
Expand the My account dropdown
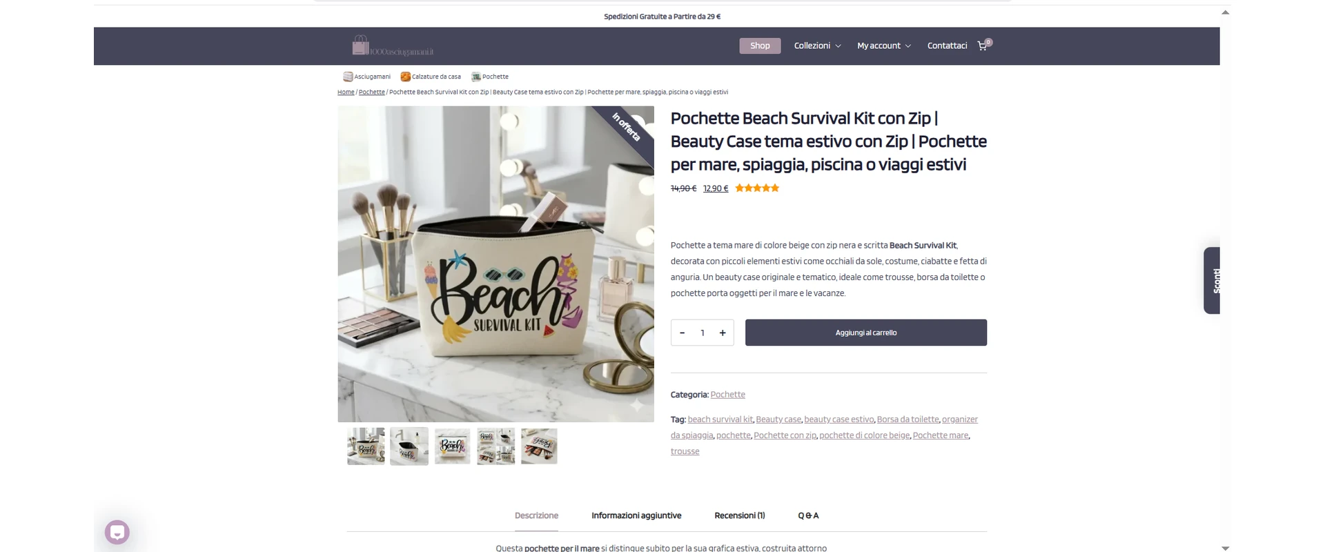click(884, 46)
